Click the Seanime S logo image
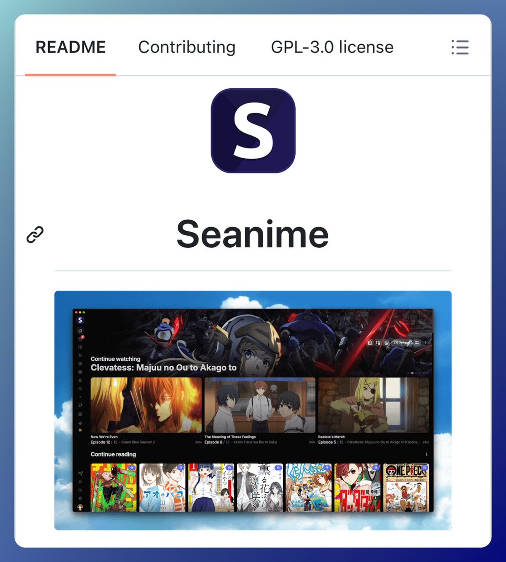The width and height of the screenshot is (506, 562). coord(253,131)
